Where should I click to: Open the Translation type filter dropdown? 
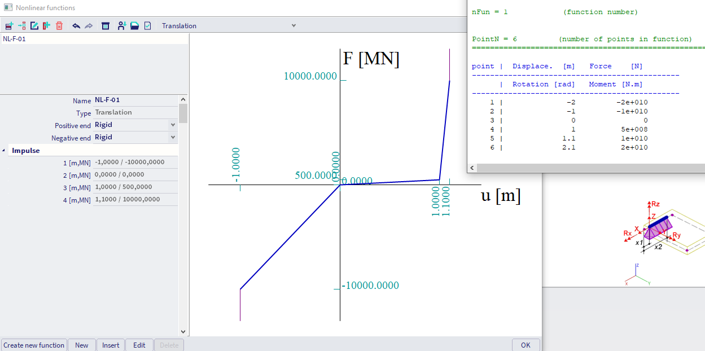(x=293, y=26)
